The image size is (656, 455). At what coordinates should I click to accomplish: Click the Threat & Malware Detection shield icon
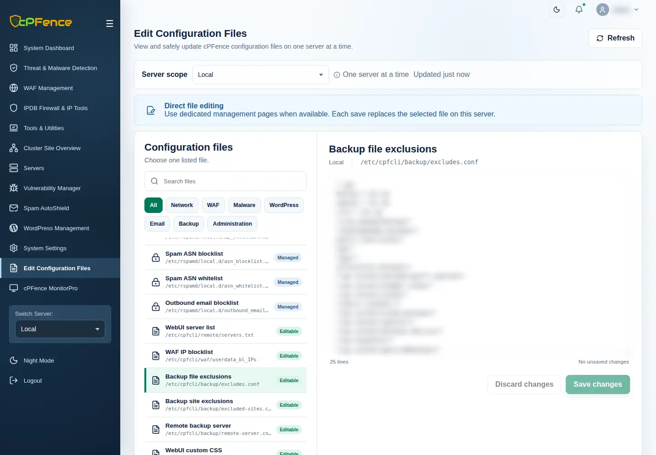(14, 68)
